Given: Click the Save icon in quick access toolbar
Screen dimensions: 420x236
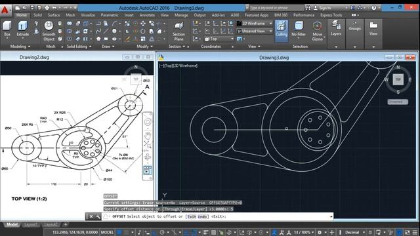Looking at the screenshot, I should (x=32, y=8).
